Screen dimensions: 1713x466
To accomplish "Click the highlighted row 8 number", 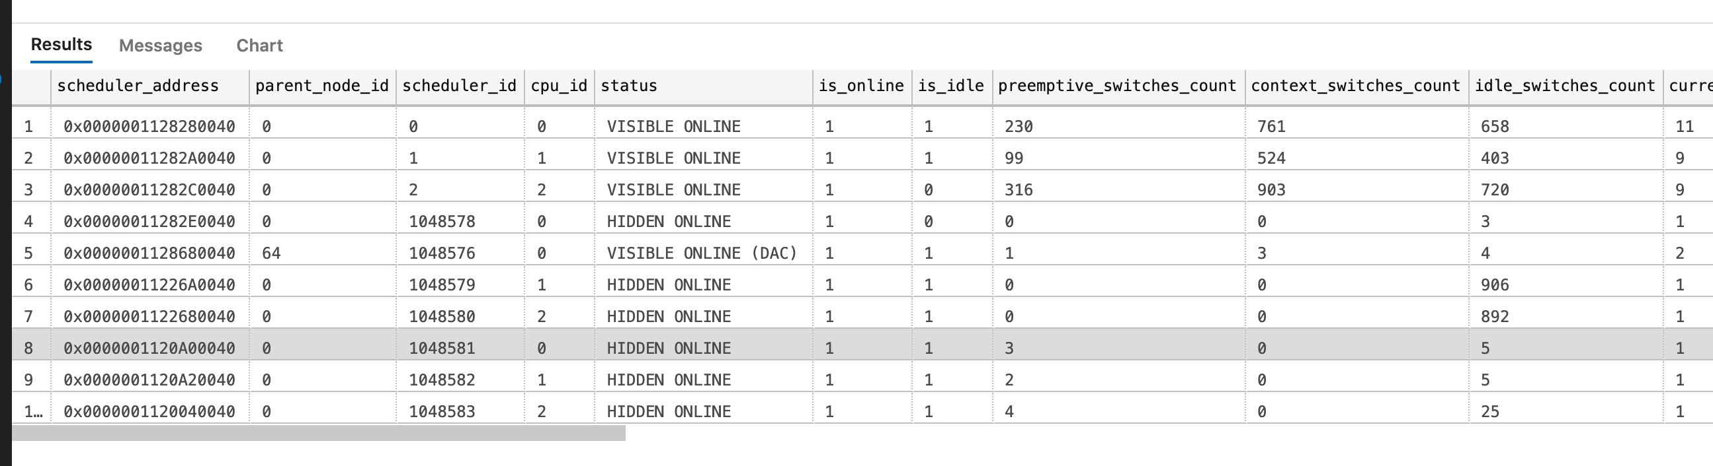I will [x=28, y=348].
